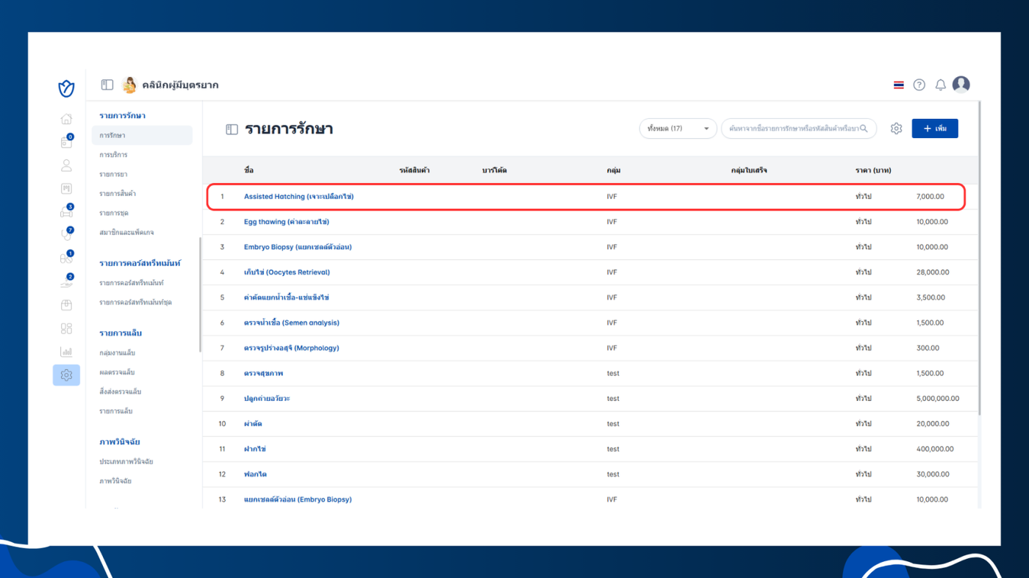Toggle sidebar panel icon beside clinic name
Image resolution: width=1029 pixels, height=578 pixels.
[x=107, y=84]
